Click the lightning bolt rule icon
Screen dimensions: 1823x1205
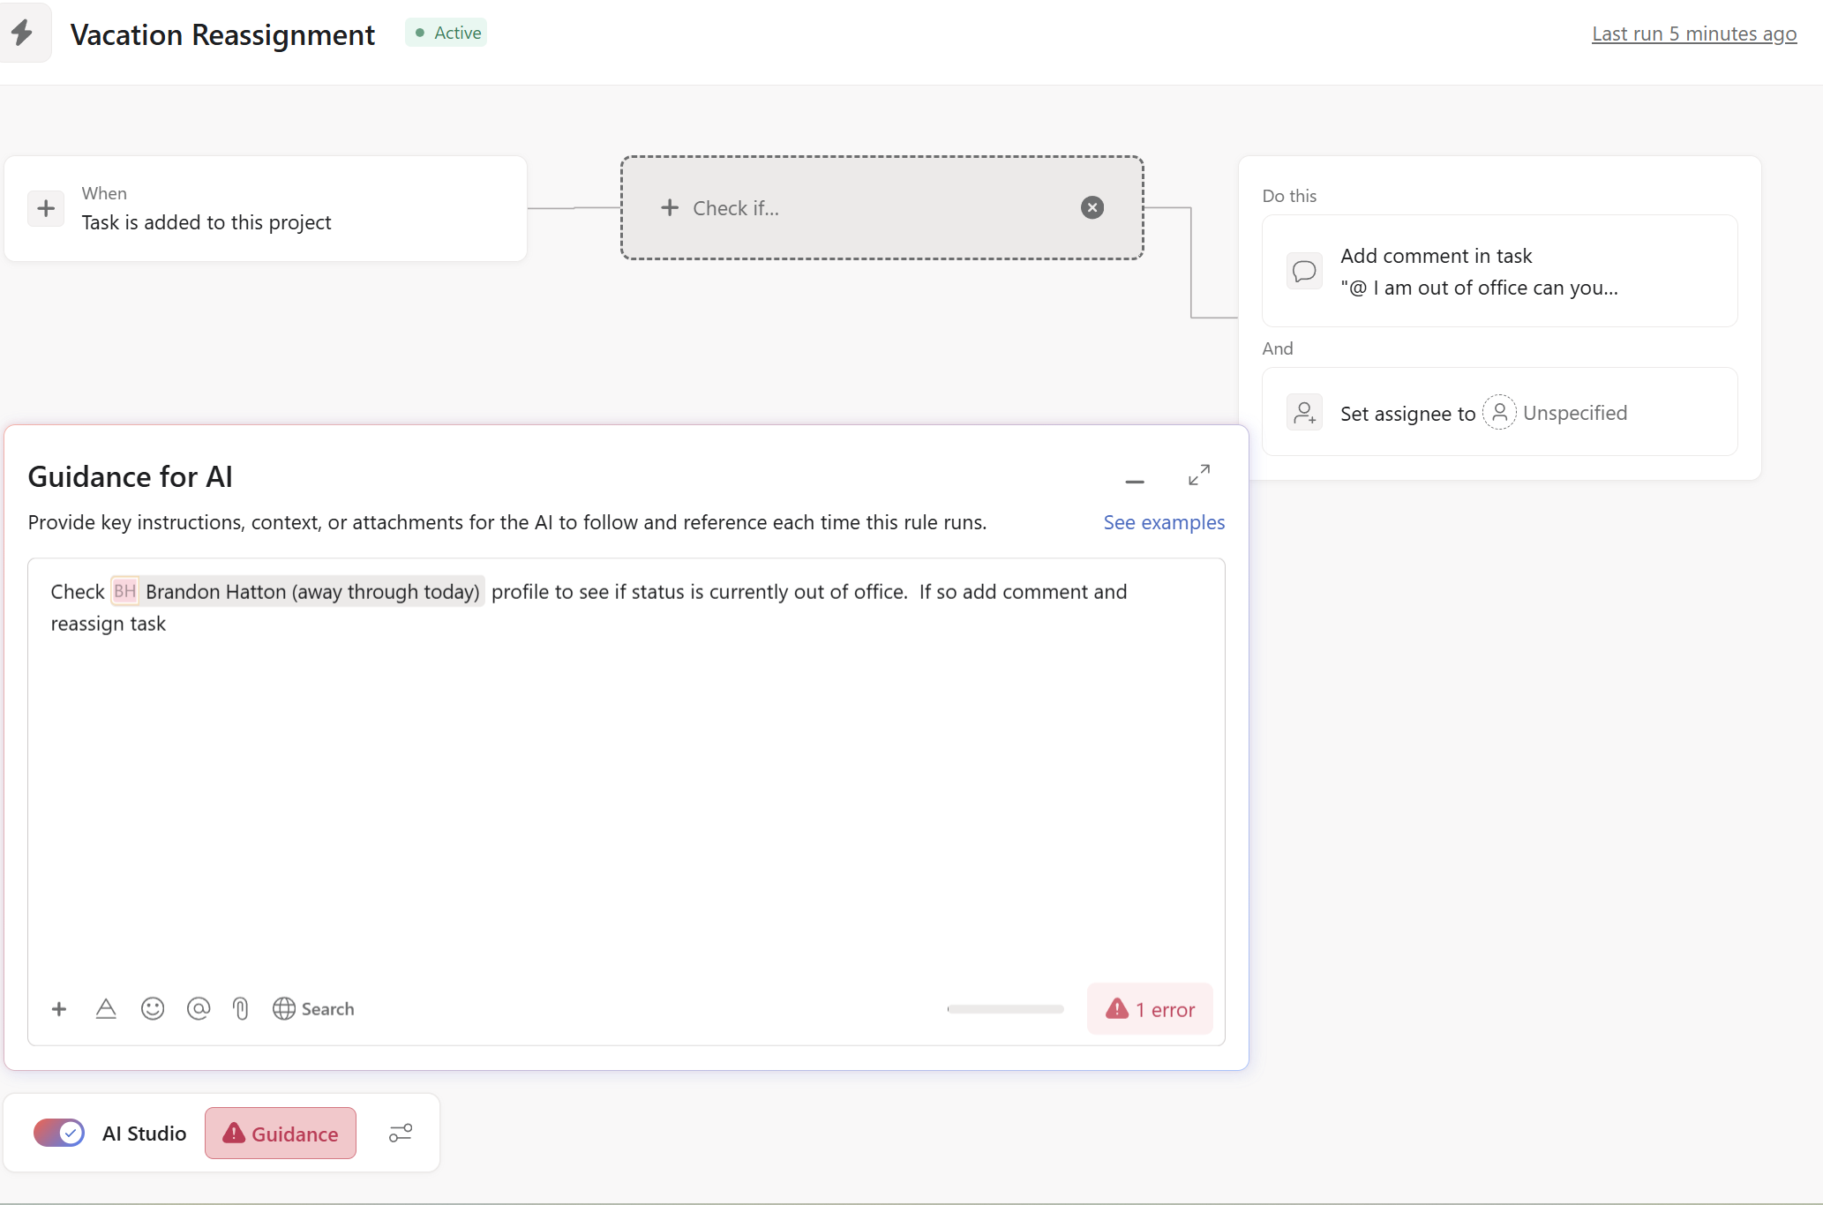pyautogui.click(x=22, y=34)
